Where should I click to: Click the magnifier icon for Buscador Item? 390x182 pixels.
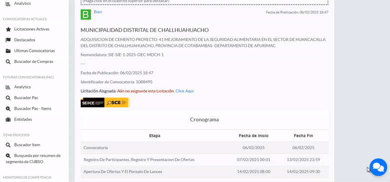tap(8, 145)
